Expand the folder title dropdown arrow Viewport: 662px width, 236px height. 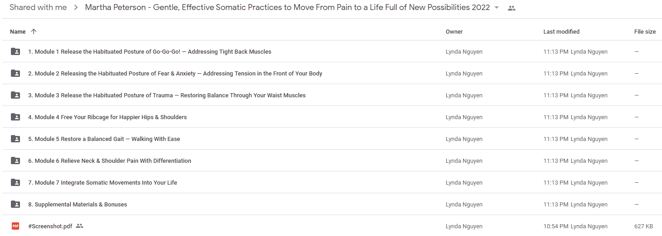[497, 8]
